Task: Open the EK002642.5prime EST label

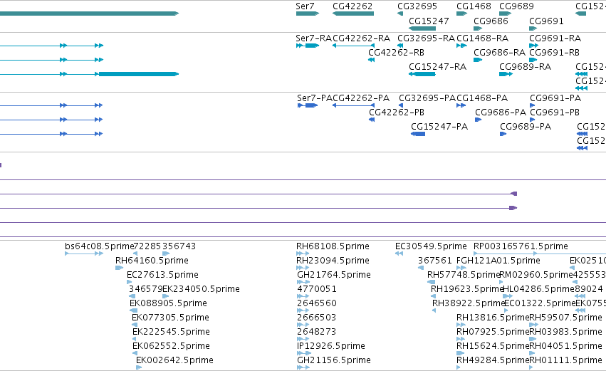Action: click(x=174, y=360)
